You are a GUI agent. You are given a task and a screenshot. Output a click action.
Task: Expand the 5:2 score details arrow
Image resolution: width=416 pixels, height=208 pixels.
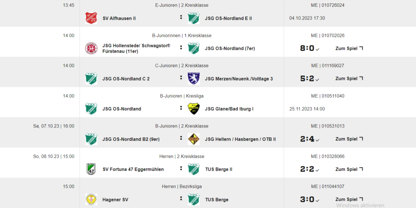click(318, 80)
